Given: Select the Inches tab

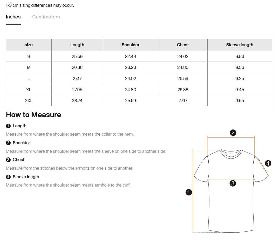Looking at the screenshot, I should 13,17.
